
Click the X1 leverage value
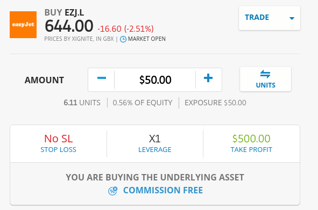tap(155, 139)
